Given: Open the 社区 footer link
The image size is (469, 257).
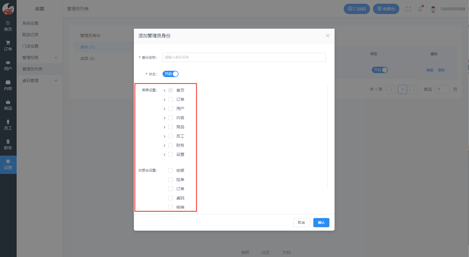Looking at the screenshot, I should [x=266, y=252].
